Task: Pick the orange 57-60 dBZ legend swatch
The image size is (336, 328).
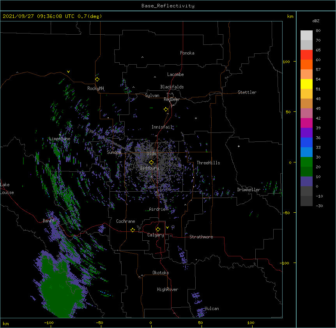Action: coord(306,64)
